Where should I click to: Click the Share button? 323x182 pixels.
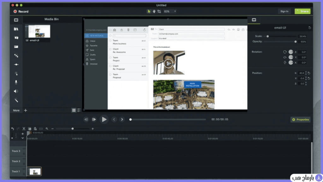[x=302, y=11]
